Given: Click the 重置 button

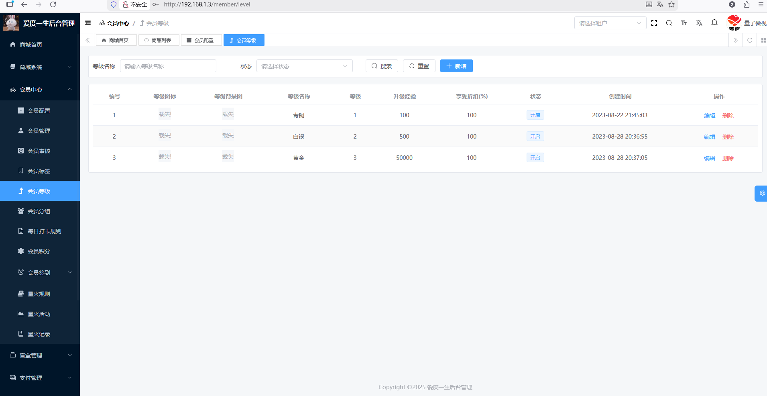Looking at the screenshot, I should pos(419,66).
